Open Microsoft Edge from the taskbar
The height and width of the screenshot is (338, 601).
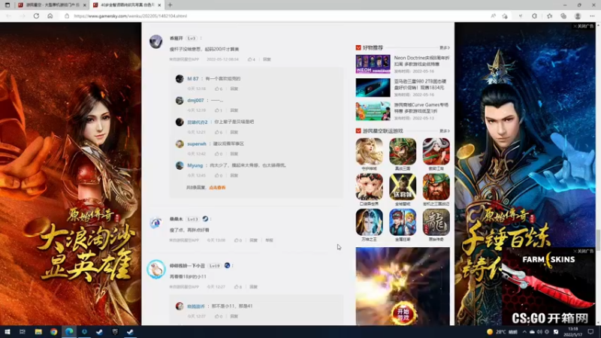pos(69,332)
